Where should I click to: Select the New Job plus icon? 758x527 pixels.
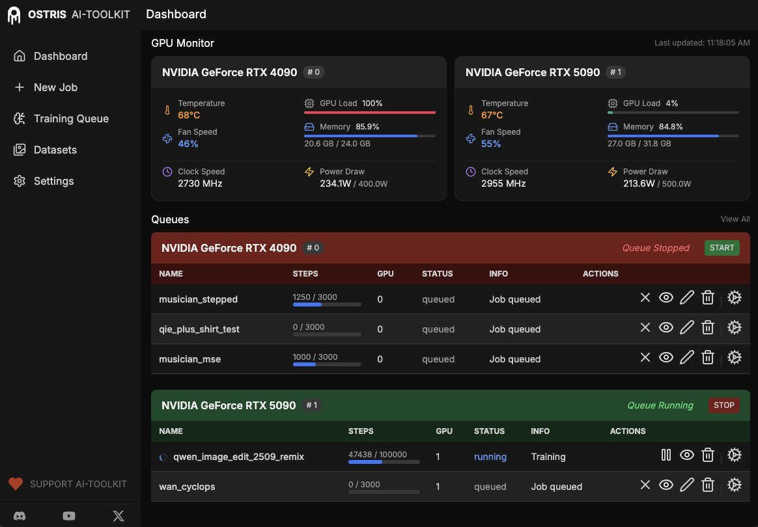(x=20, y=87)
